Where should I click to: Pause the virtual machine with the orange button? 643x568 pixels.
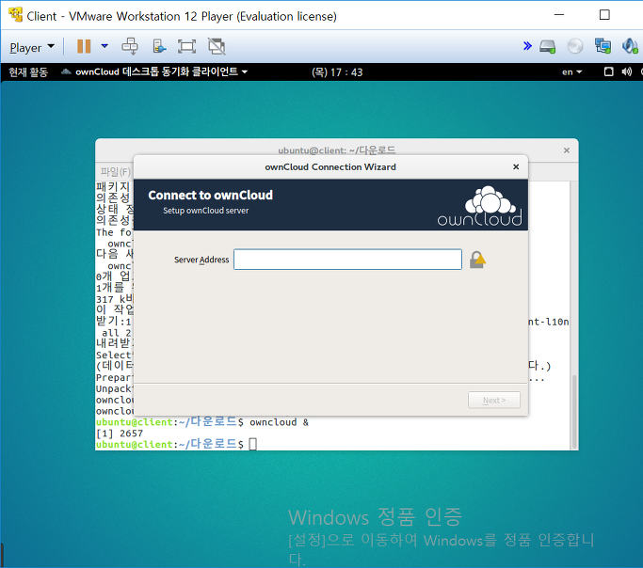point(84,46)
